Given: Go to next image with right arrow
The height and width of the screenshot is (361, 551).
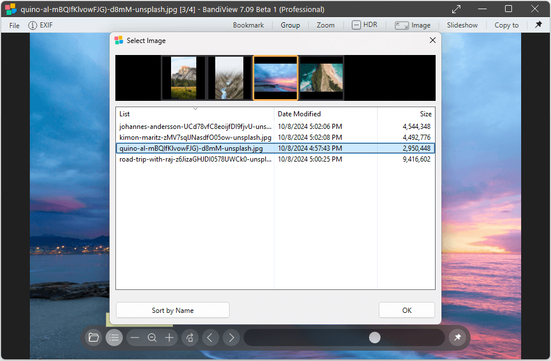Looking at the screenshot, I should (x=231, y=338).
